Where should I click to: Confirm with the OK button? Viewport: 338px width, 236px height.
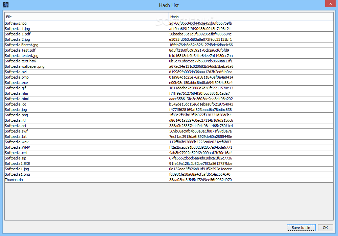pos(325,228)
